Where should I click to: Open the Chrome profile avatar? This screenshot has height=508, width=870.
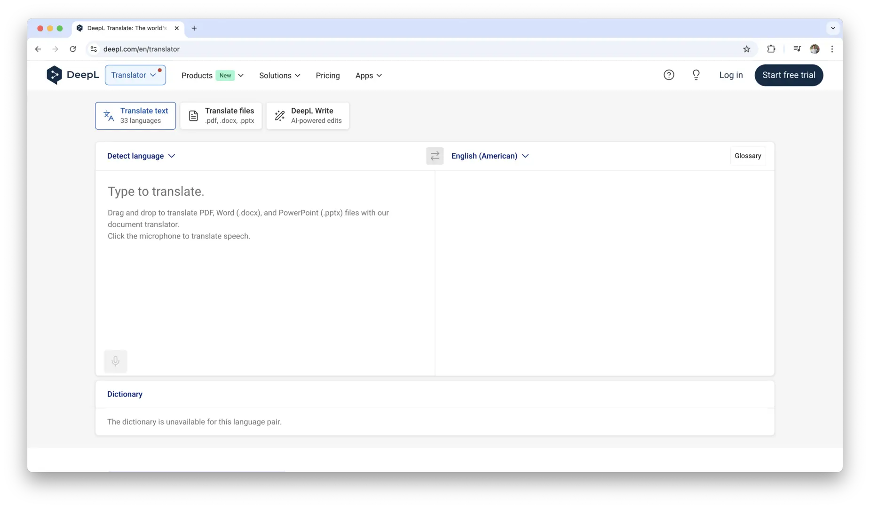(x=815, y=49)
